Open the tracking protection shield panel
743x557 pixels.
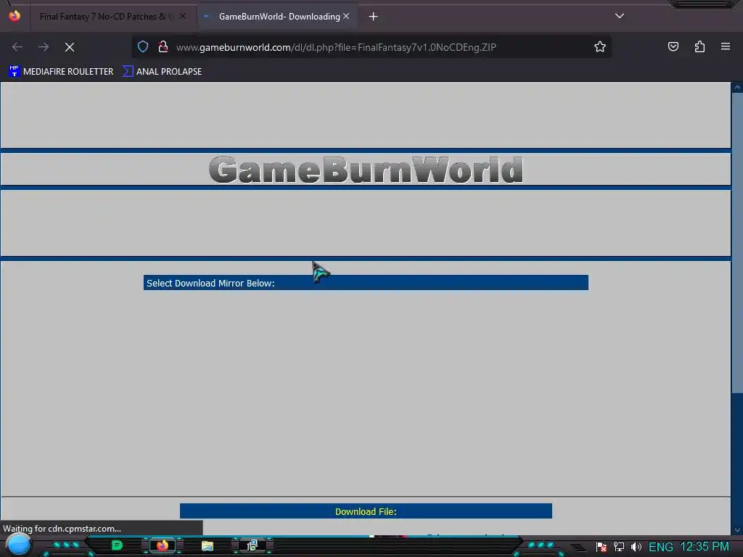click(143, 46)
